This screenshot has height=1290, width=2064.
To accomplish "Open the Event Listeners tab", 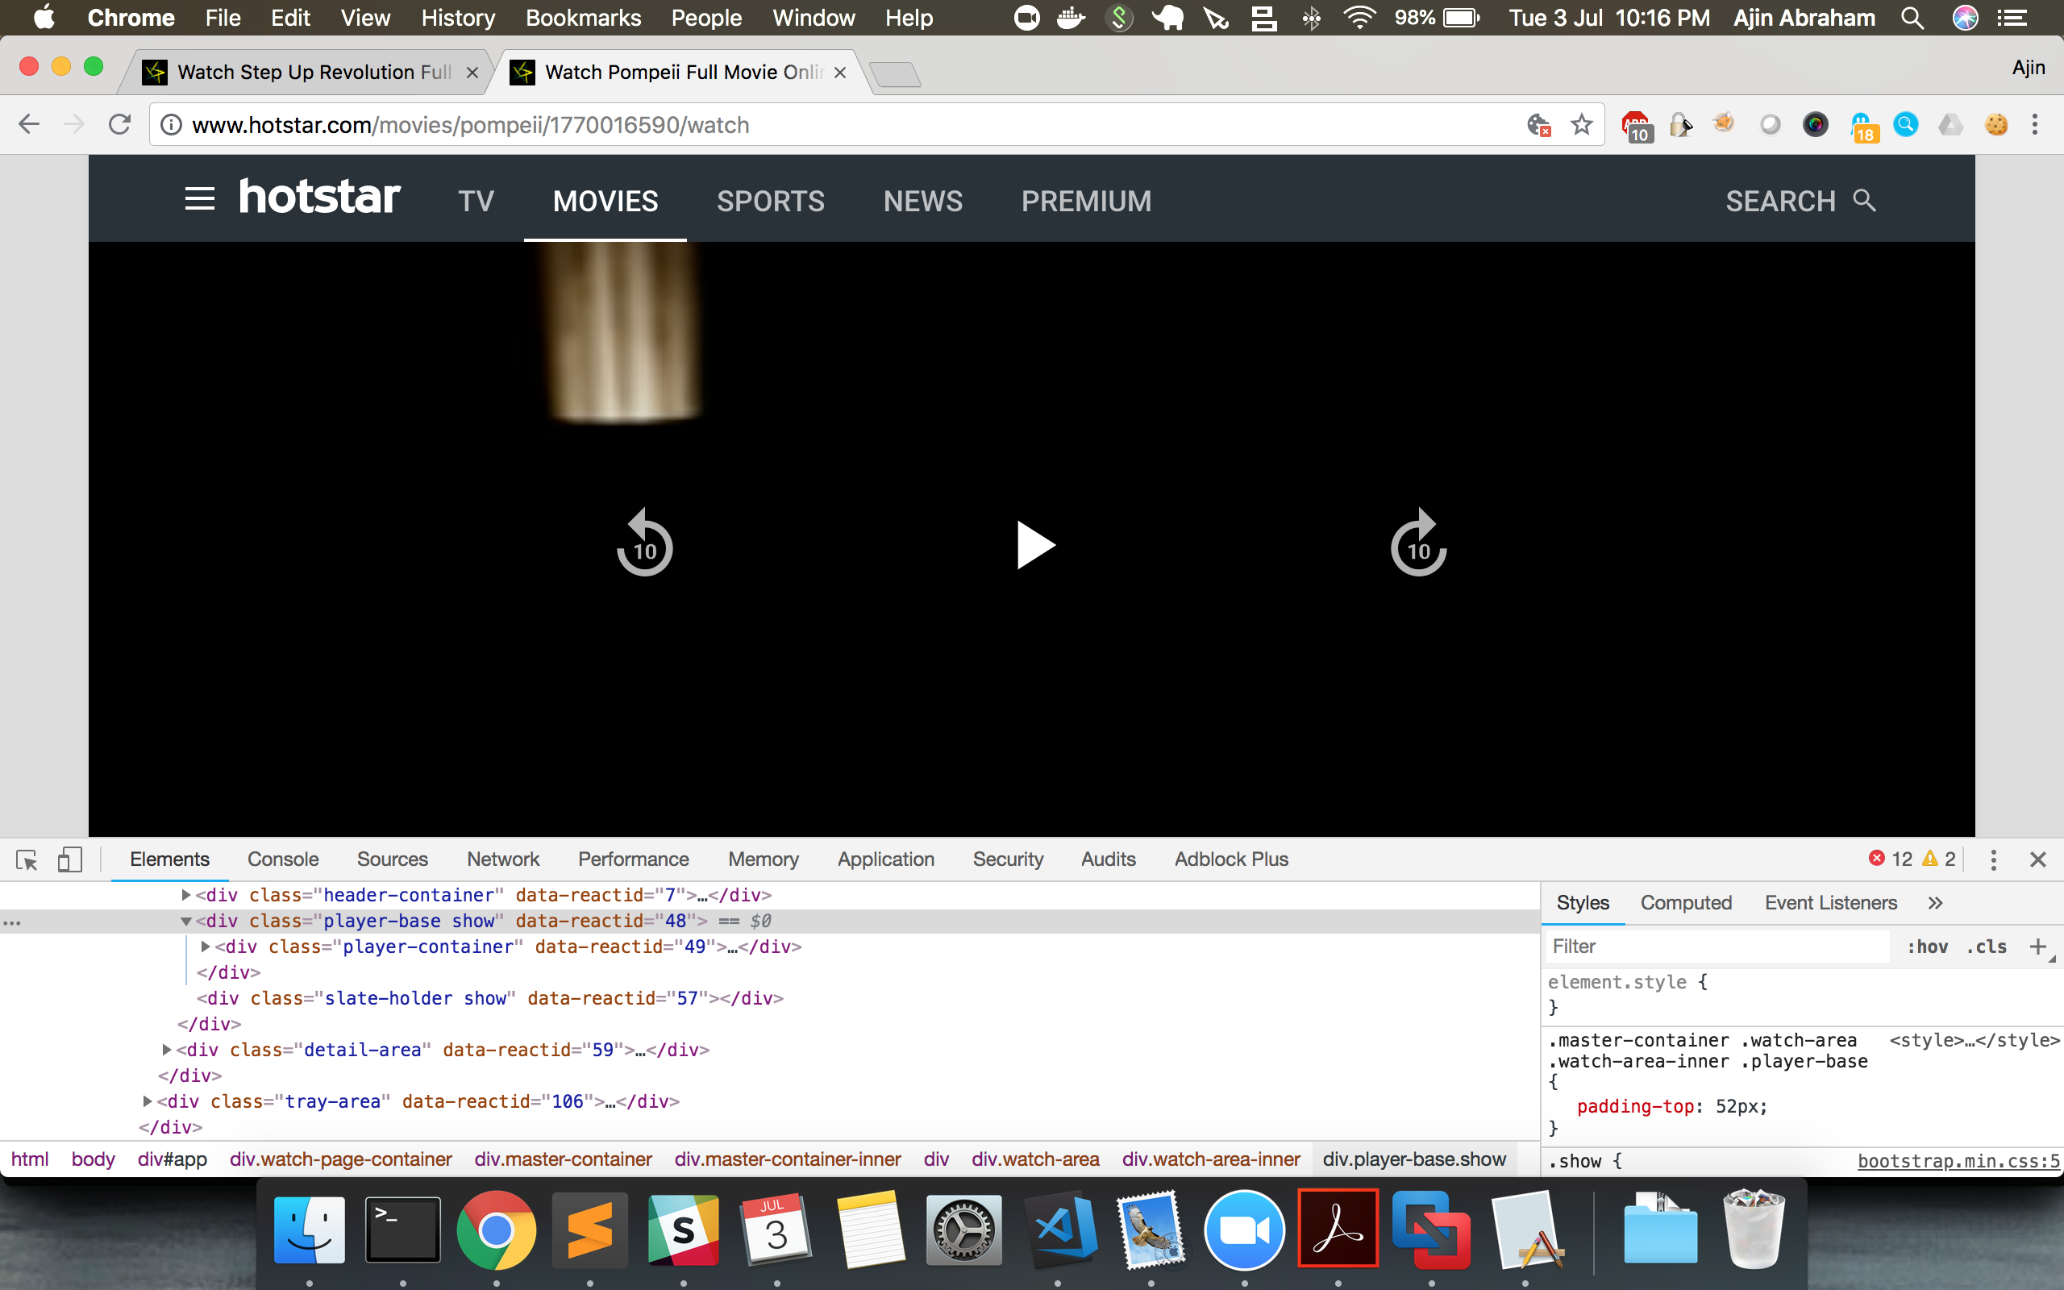I will (x=1831, y=903).
